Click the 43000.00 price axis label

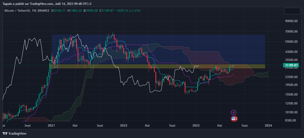[x=291, y=52]
